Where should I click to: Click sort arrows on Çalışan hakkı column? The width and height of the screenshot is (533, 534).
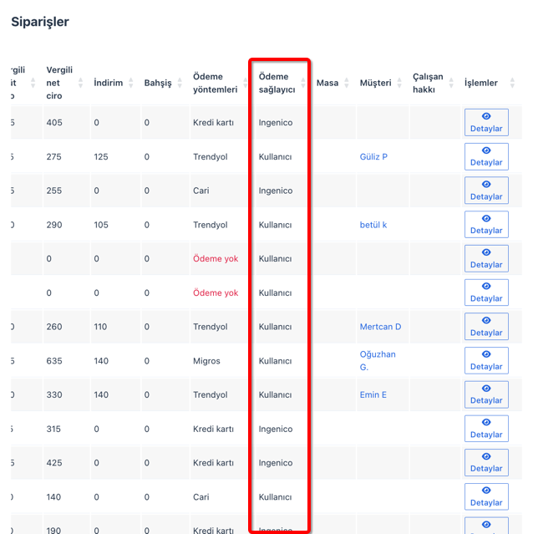point(451,83)
